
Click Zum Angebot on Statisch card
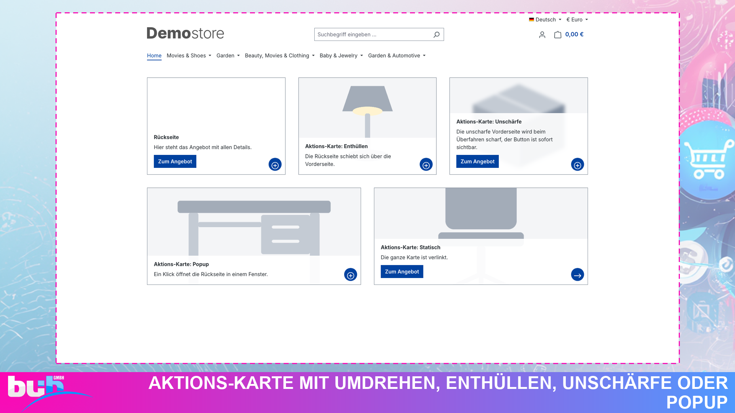402,272
